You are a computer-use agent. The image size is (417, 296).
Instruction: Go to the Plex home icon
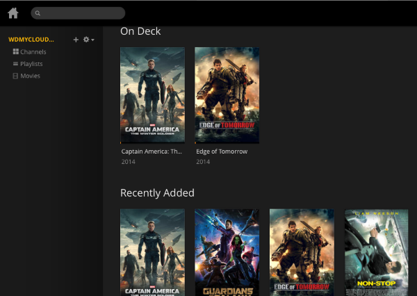[x=13, y=13]
